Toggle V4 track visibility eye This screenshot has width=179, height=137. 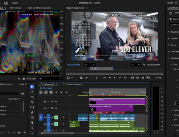56,108
